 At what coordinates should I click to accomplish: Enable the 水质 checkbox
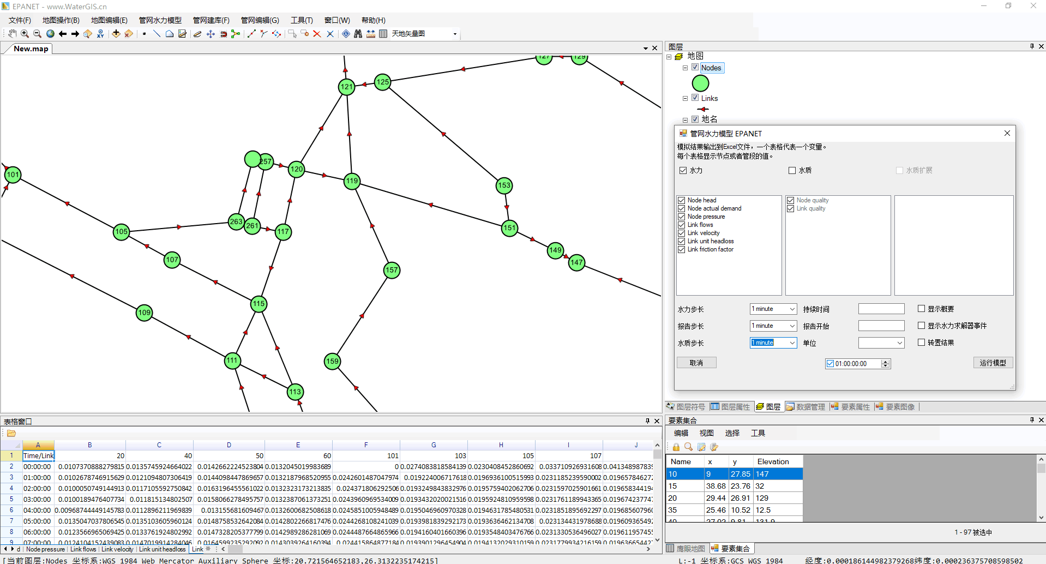tap(792, 171)
